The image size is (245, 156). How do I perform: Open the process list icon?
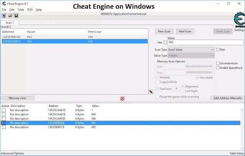tap(4, 16)
